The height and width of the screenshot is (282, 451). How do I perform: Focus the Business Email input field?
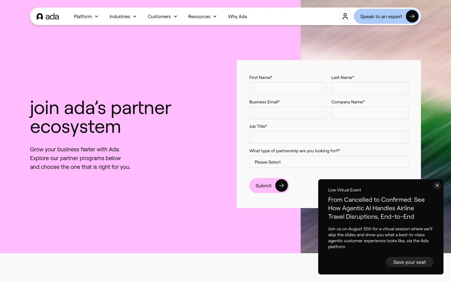click(x=288, y=113)
